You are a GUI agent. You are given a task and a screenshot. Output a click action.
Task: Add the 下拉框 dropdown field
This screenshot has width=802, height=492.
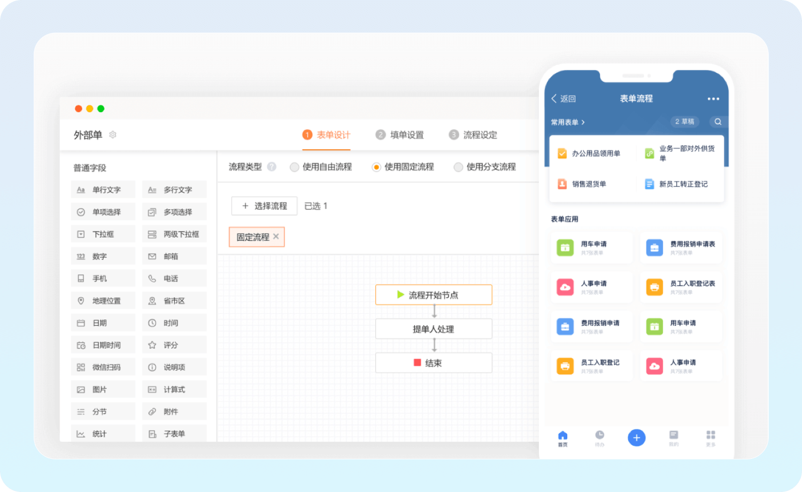pos(103,234)
